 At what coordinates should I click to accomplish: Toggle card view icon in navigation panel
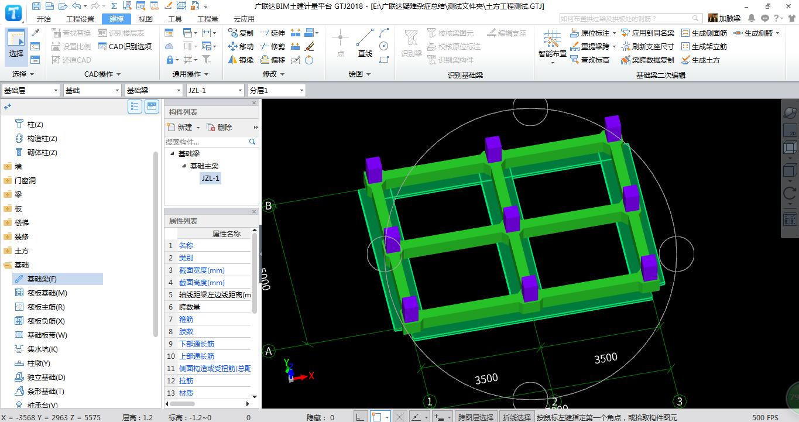(x=152, y=106)
